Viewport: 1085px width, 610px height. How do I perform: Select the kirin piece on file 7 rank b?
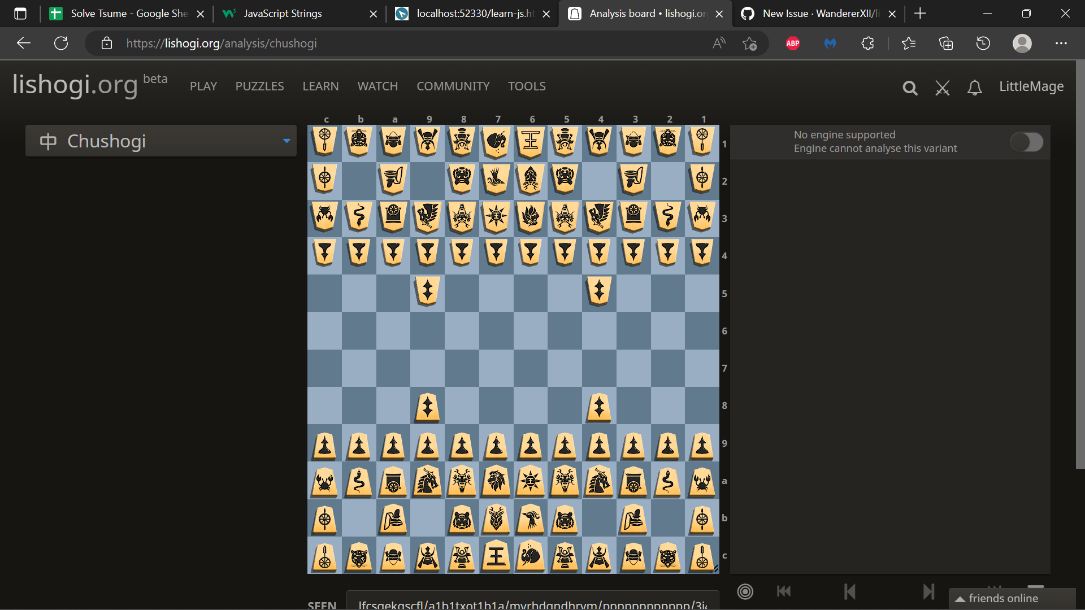pyautogui.click(x=496, y=518)
